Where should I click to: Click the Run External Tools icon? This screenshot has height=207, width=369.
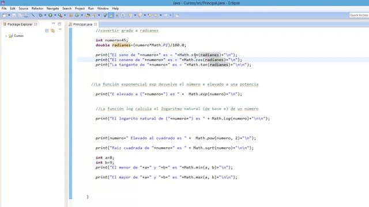tap(60, 16)
